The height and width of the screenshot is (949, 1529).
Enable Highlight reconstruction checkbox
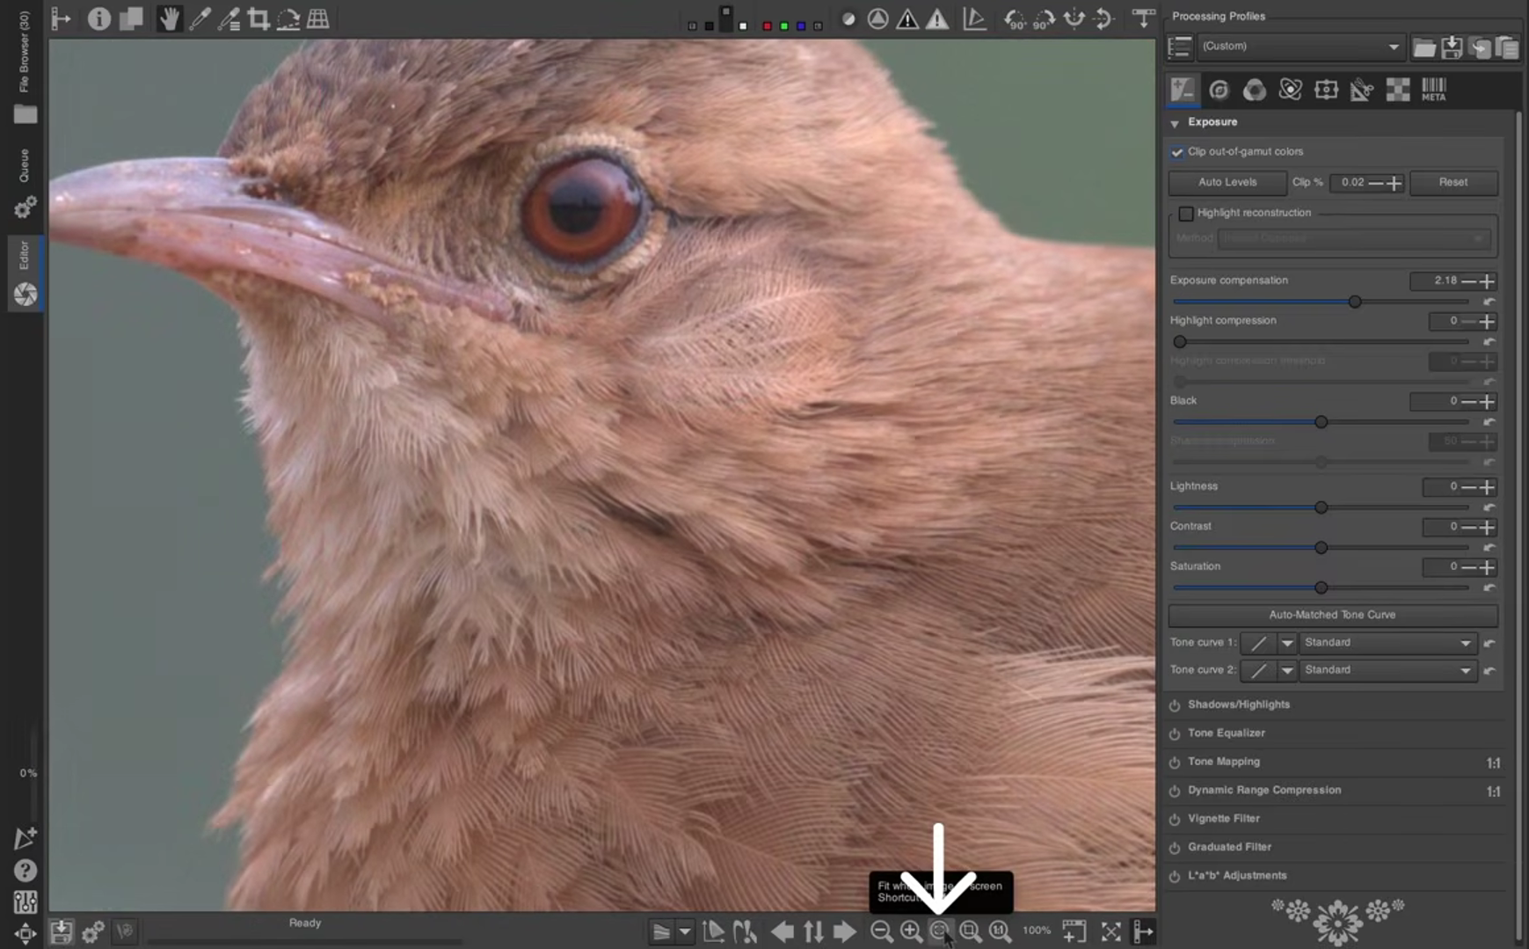(x=1186, y=214)
